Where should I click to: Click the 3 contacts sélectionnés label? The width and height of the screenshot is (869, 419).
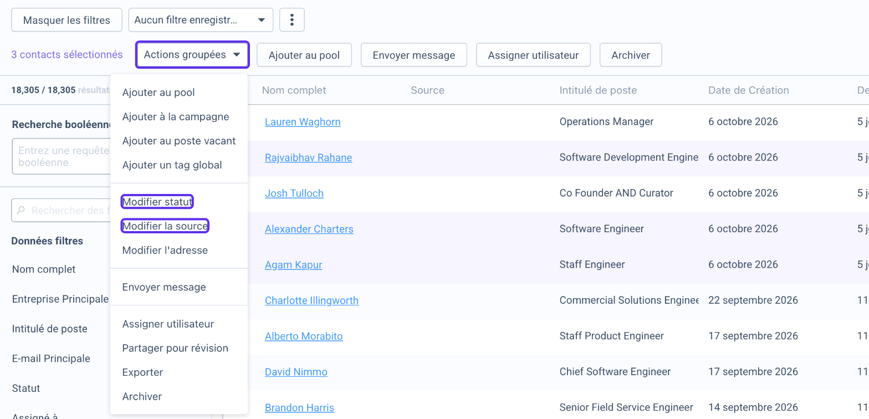point(67,55)
